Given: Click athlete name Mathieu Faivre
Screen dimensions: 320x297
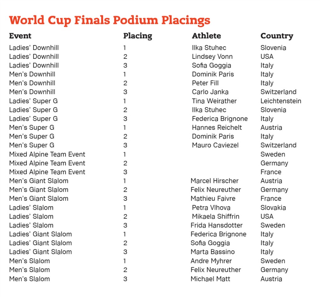Looking at the screenshot, I should (213, 199).
